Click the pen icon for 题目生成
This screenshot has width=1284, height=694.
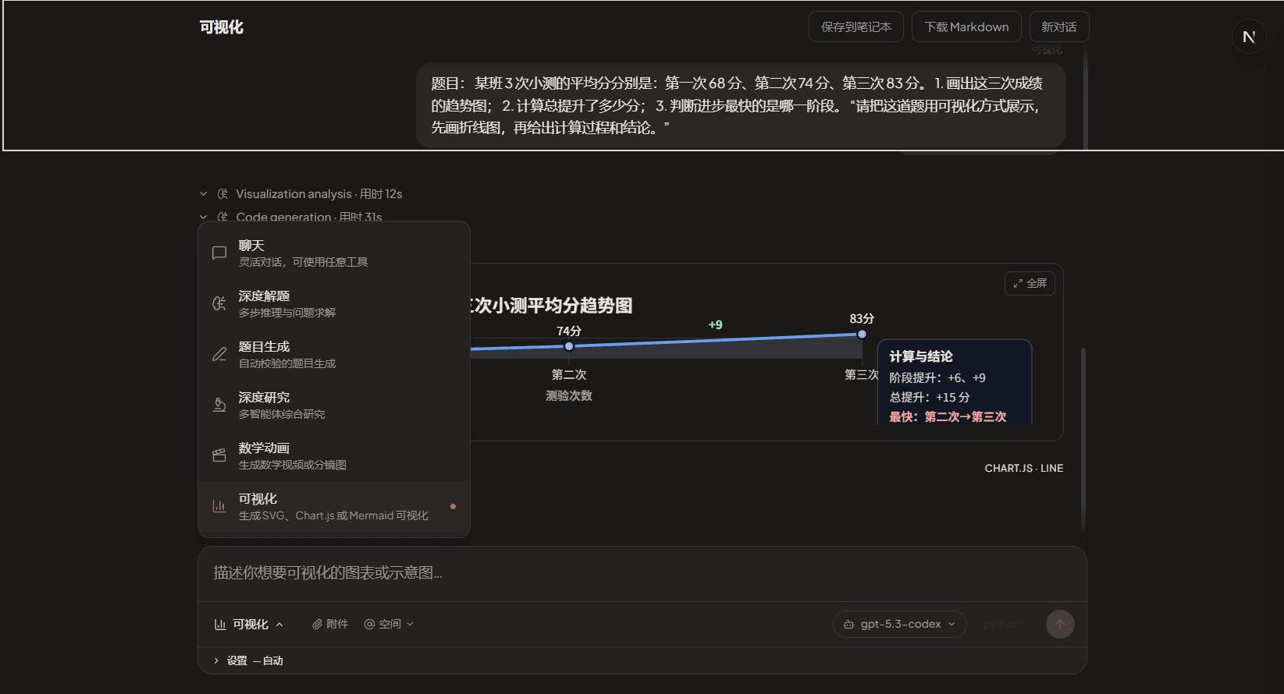pyautogui.click(x=219, y=354)
